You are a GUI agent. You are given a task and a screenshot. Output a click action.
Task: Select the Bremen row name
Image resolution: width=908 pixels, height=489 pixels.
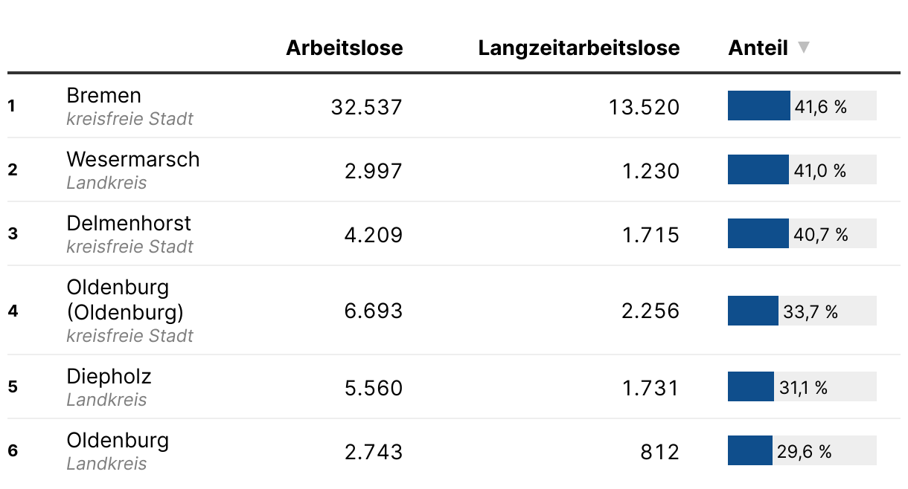click(103, 95)
